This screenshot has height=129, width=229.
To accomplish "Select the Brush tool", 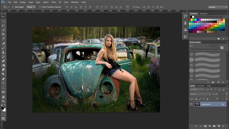I will coord(3,48).
